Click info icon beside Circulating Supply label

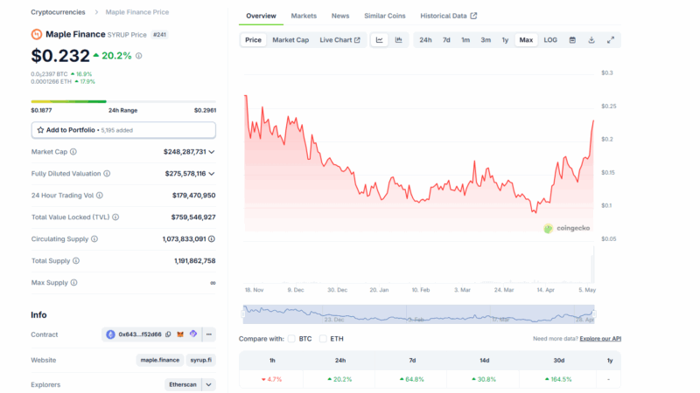coord(94,238)
